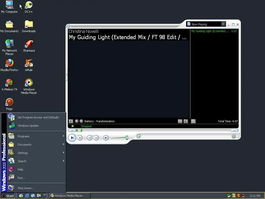Mute the audio with the speaker icon

[106, 138]
